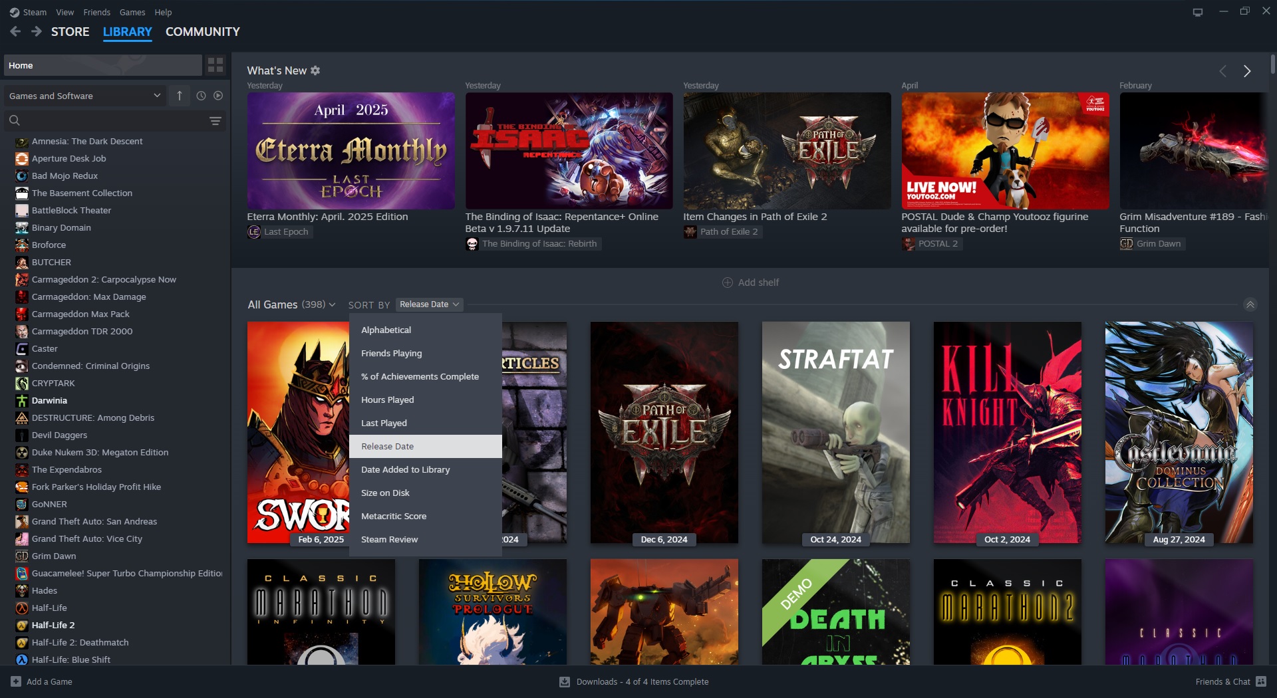Open the Grim Dawn news tag
Screen dimensions: 1277x698
[x=1151, y=243]
